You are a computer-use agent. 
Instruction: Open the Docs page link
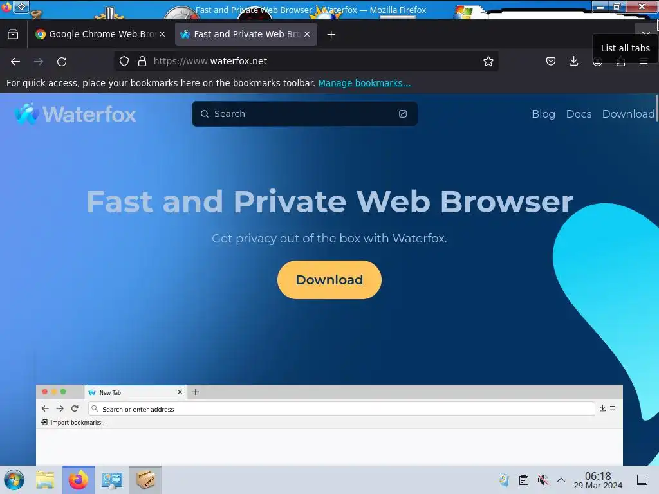point(579,114)
